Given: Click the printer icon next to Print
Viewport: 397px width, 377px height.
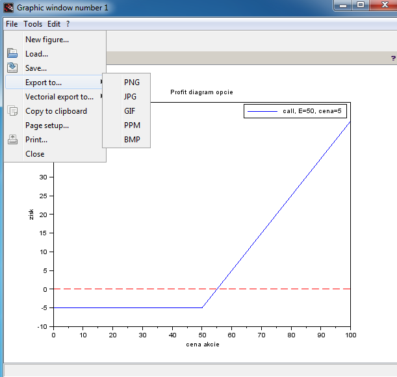Looking at the screenshot, I should click(12, 139).
